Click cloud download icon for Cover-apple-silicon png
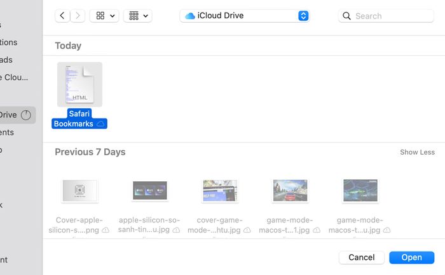The width and height of the screenshot is (445, 275). coord(106,230)
